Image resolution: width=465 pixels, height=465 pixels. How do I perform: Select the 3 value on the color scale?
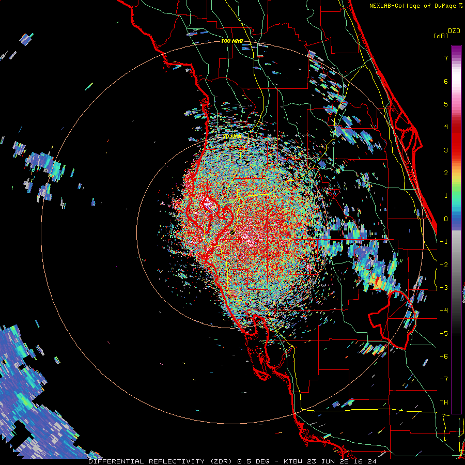[446, 150]
